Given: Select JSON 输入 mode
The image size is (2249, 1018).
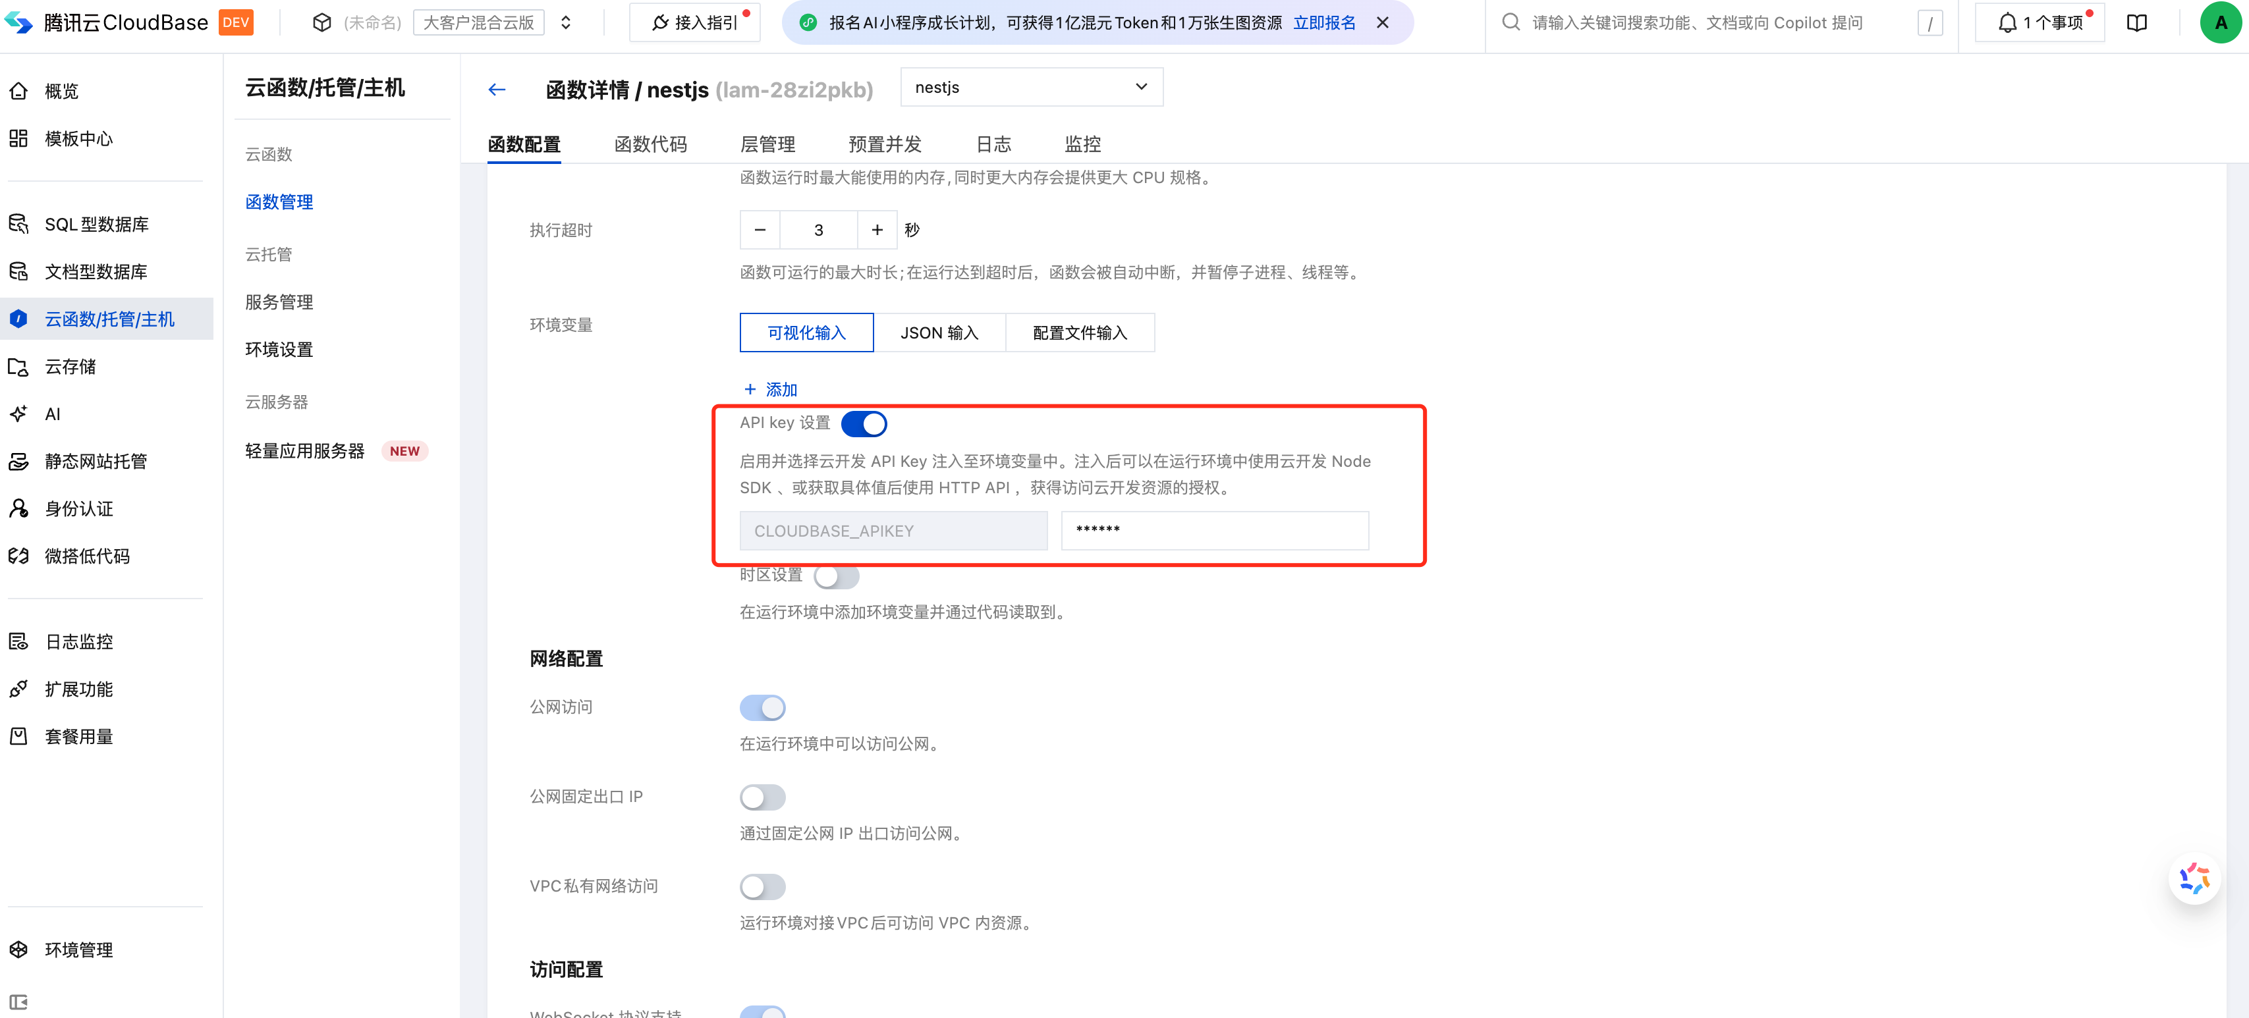Looking at the screenshot, I should pyautogui.click(x=939, y=333).
